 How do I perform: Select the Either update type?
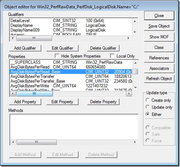(x=147, y=114)
